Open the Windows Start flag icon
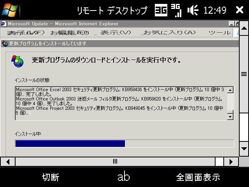Viewport: 249px width, 187px height. pyautogui.click(x=9, y=10)
